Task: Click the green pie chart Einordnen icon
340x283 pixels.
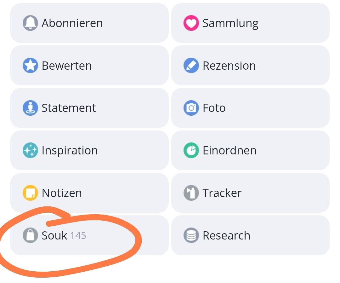Action: (191, 150)
